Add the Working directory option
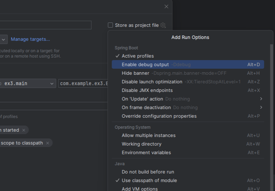The height and width of the screenshot is (191, 275). (188, 144)
